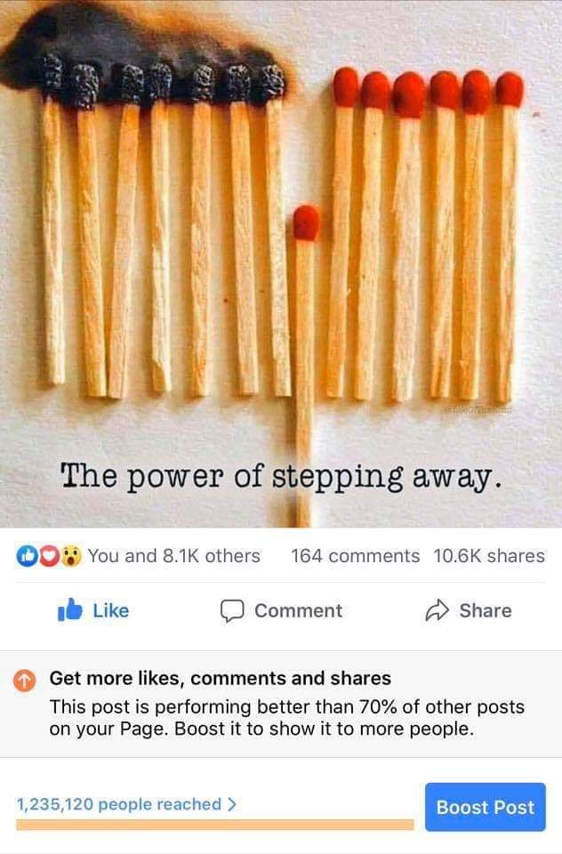This screenshot has width=562, height=854.
Task: Toggle Like on this post
Action: (93, 610)
